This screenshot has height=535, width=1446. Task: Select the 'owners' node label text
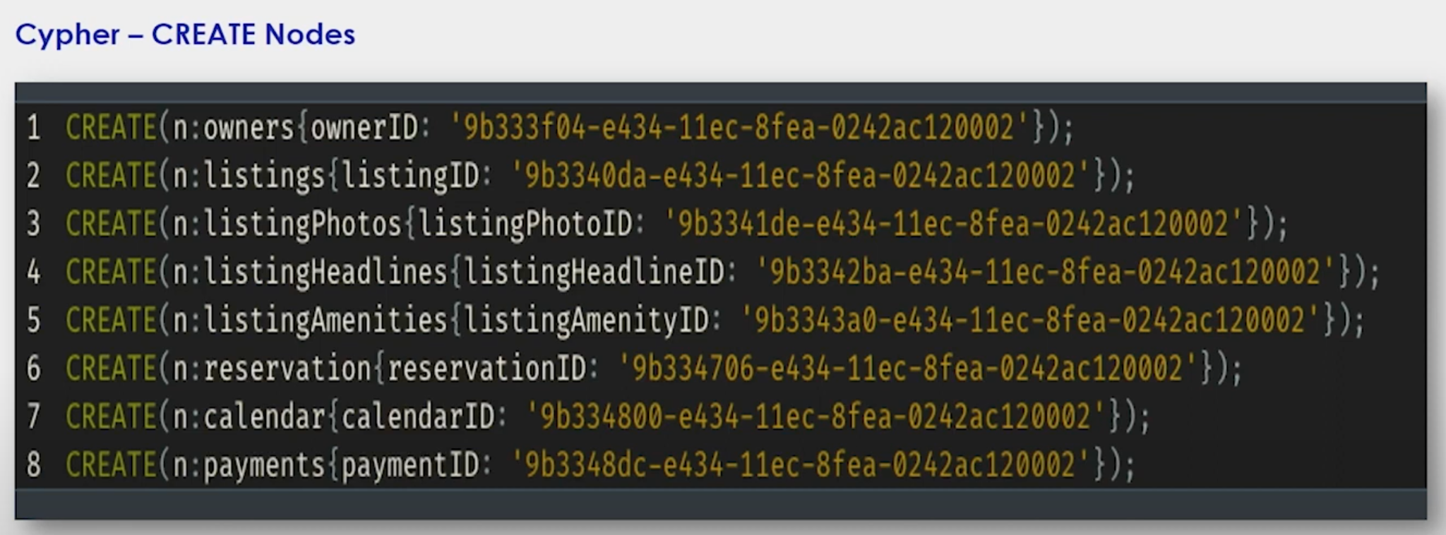point(249,128)
